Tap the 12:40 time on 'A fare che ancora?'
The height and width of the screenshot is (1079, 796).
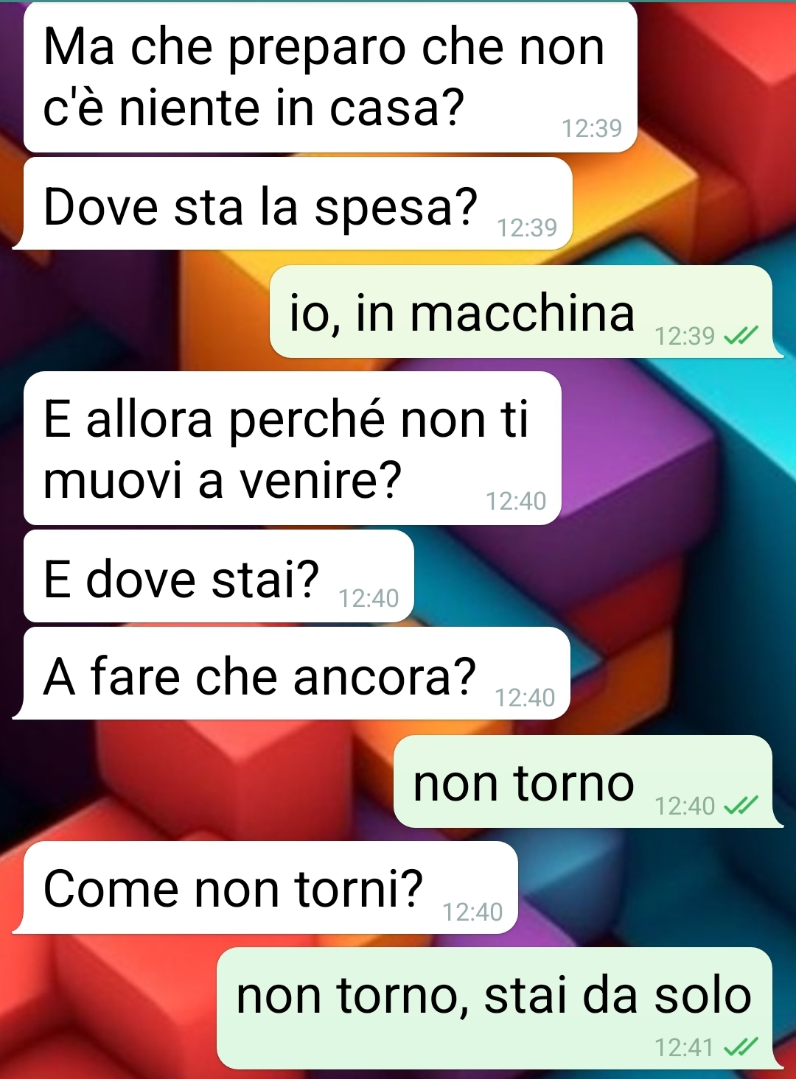(525, 698)
